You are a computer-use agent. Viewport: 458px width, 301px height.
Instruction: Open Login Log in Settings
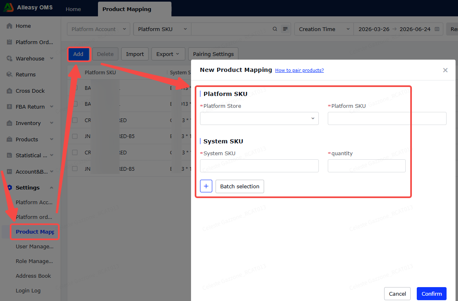point(28,290)
